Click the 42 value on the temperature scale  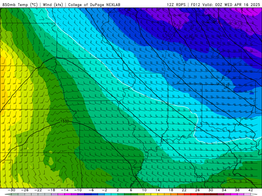pyautogui.click(x=251, y=190)
